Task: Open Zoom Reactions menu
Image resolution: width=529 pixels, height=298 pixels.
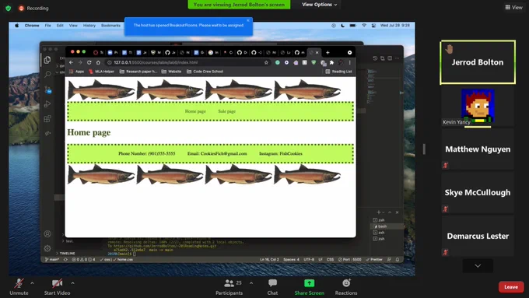Action: point(346,286)
